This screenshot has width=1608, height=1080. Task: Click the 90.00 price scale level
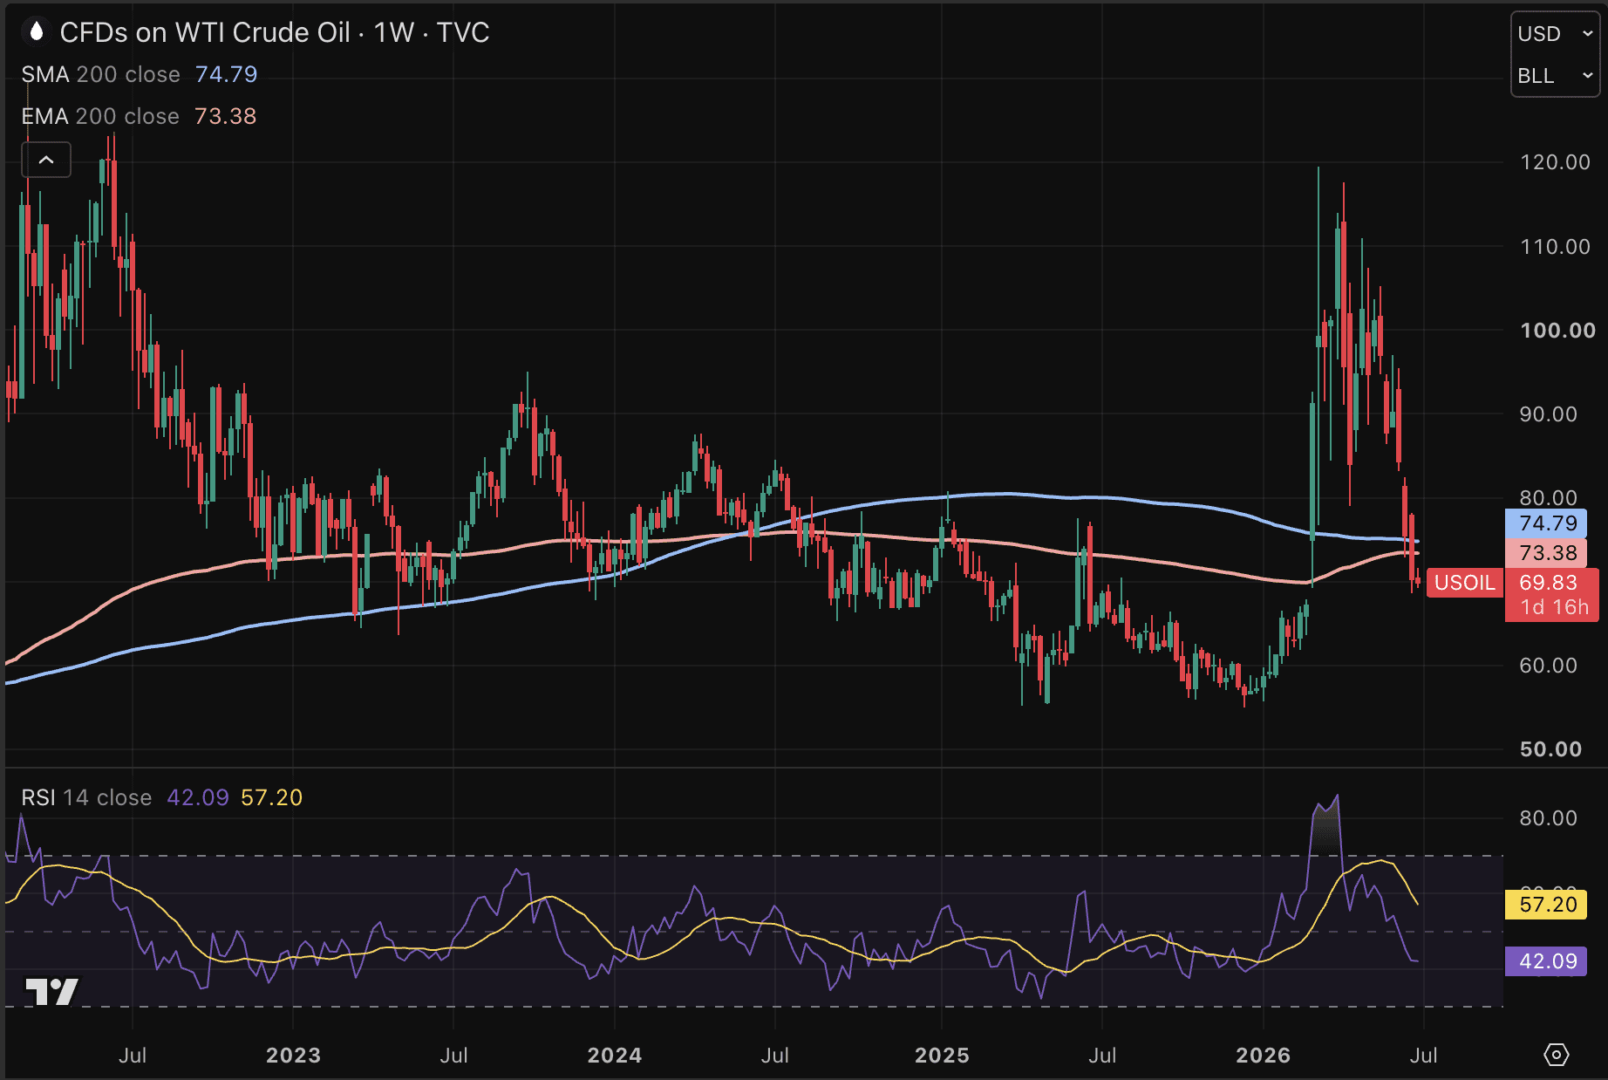(1548, 414)
